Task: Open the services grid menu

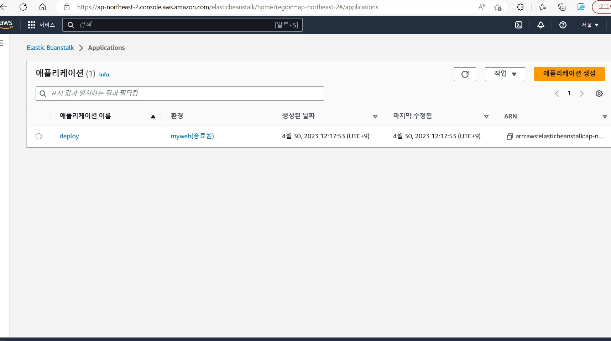Action: coord(32,25)
